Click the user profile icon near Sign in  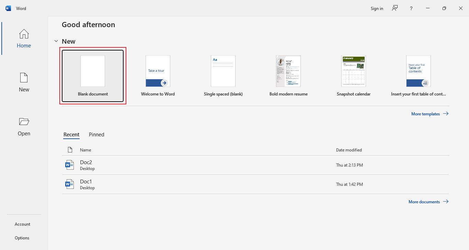coord(394,8)
